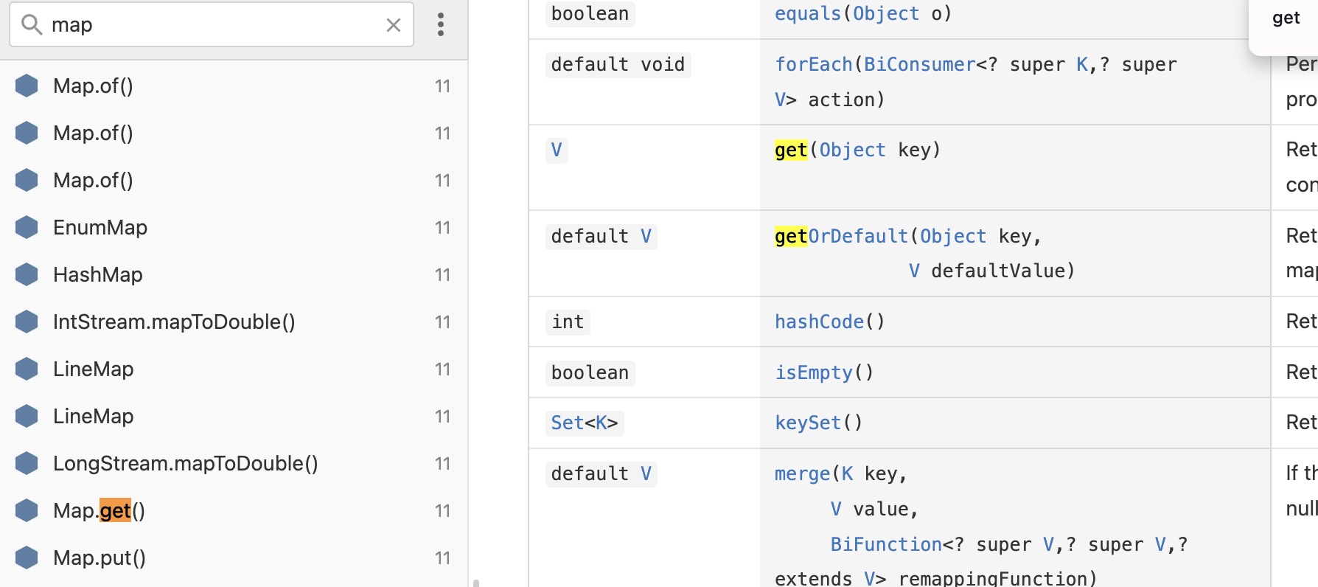This screenshot has height=587, width=1318.
Task: Click the 'get' find-in-page box
Action: coord(1286,18)
